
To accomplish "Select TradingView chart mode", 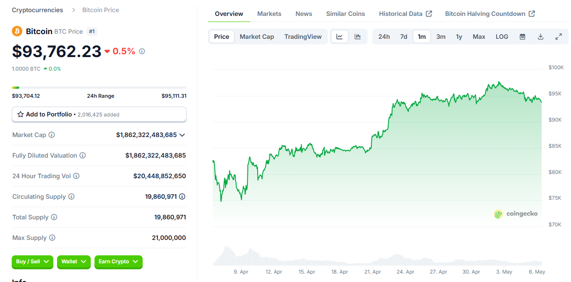I will click(x=303, y=36).
